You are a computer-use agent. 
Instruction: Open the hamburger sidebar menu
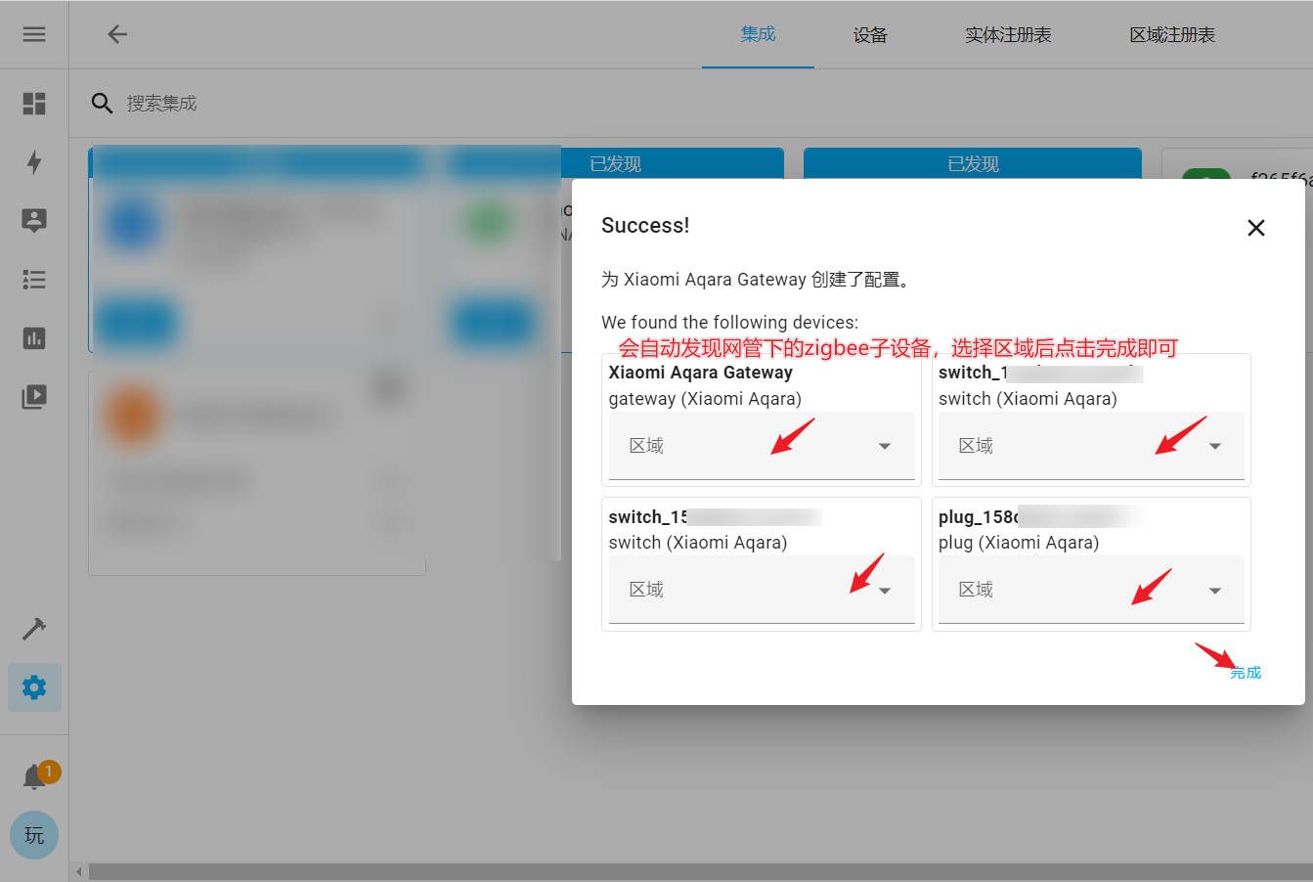(x=34, y=34)
